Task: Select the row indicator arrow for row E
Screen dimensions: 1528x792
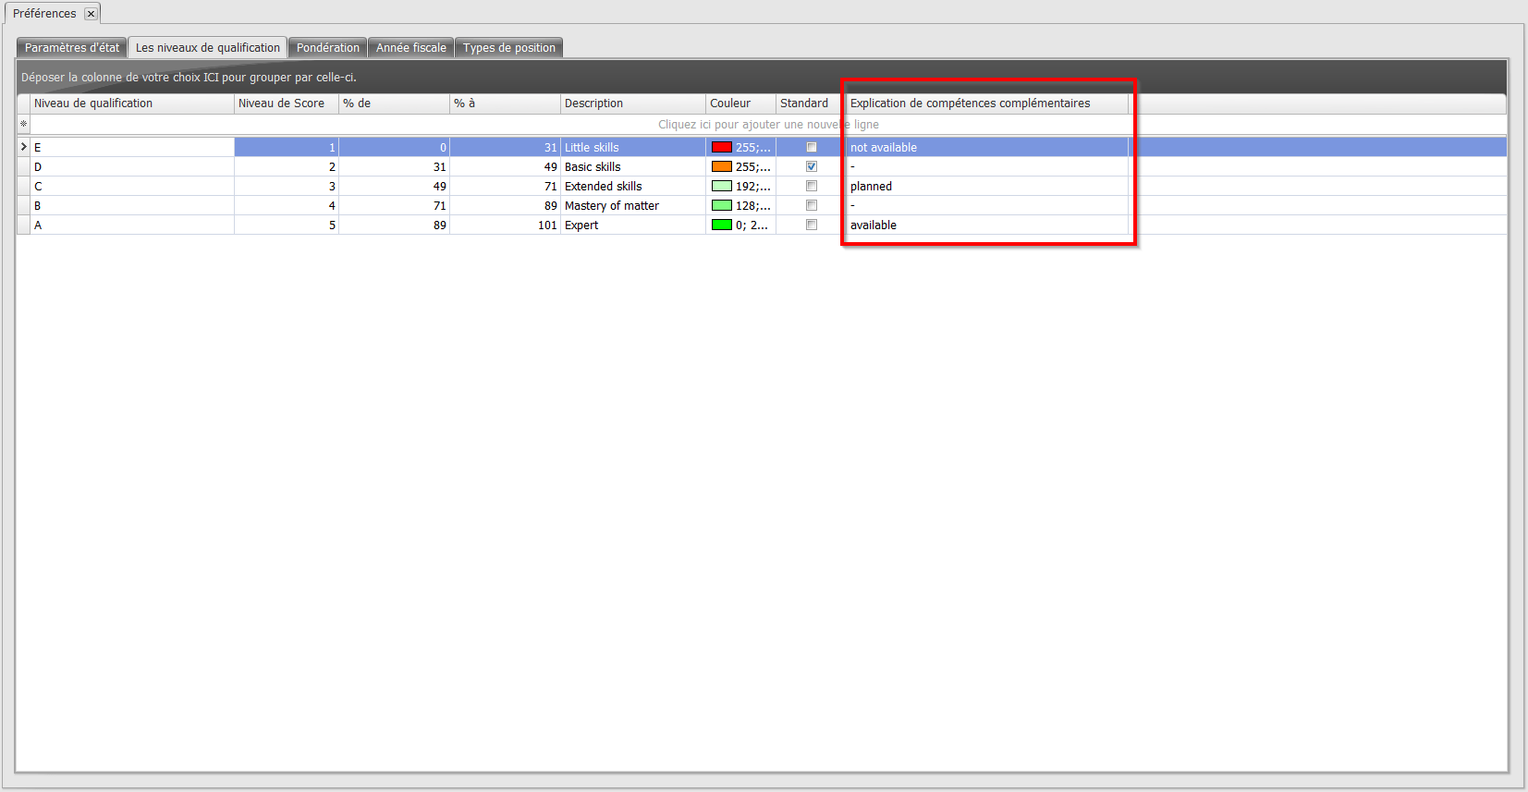Action: [x=24, y=148]
